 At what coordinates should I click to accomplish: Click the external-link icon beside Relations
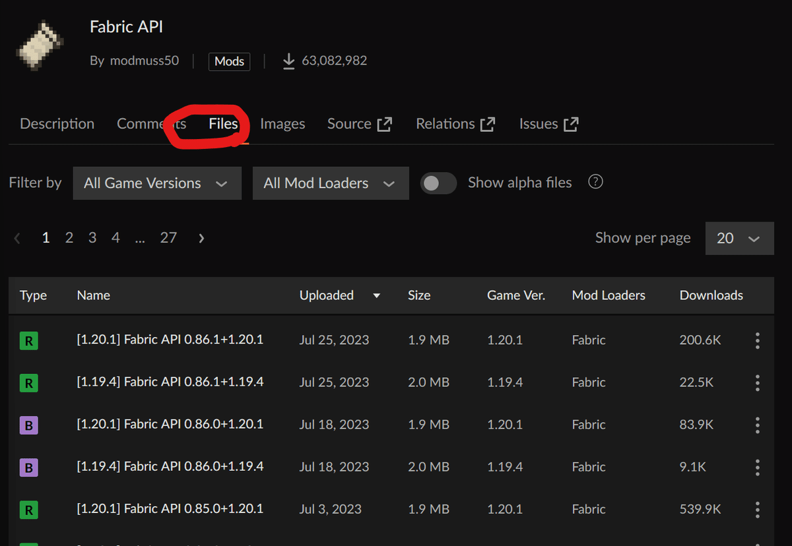coord(488,124)
